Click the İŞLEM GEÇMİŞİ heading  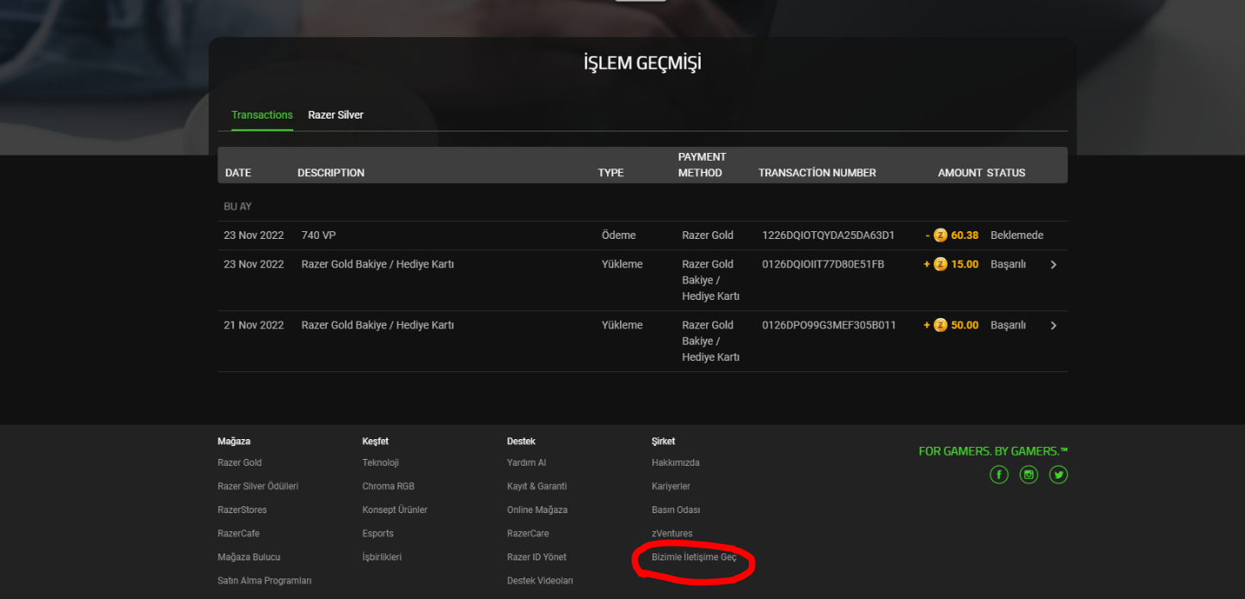point(642,63)
